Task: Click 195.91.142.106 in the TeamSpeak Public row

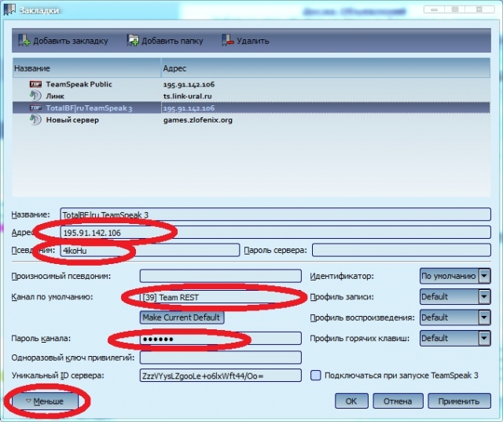Action: click(189, 85)
